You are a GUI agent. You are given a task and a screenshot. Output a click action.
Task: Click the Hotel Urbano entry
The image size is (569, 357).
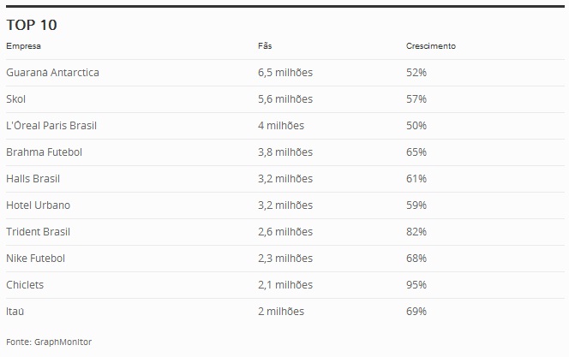point(38,205)
